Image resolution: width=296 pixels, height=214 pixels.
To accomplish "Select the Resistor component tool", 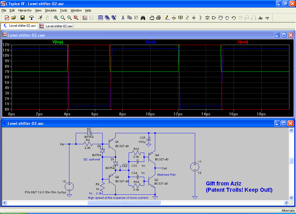I will tap(187, 18).
